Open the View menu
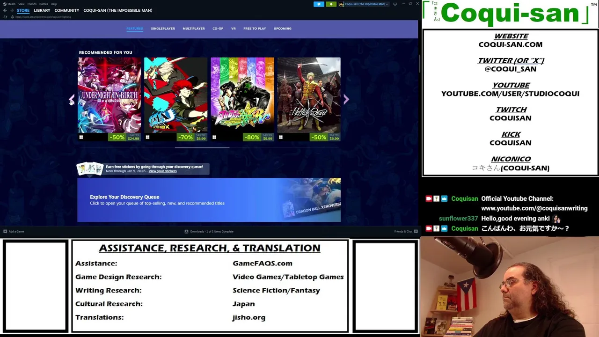This screenshot has width=599, height=337. pos(22,4)
